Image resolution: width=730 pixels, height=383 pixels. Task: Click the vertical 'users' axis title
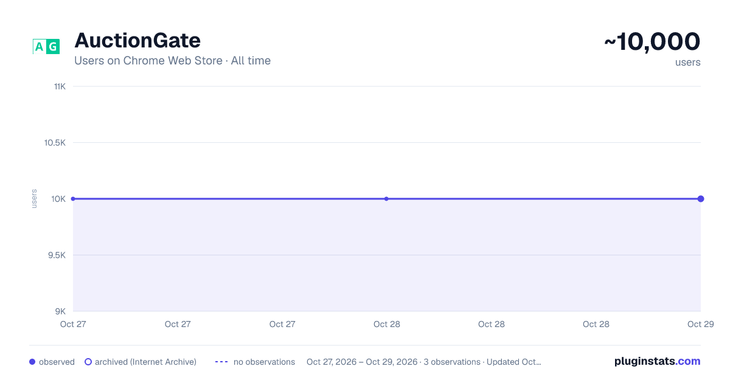34,199
